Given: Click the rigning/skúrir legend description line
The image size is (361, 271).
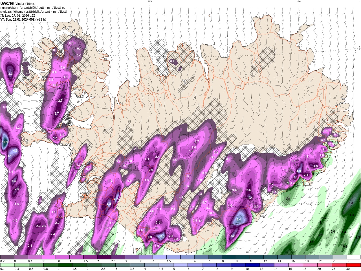Looking at the screenshot, I should [33, 8].
